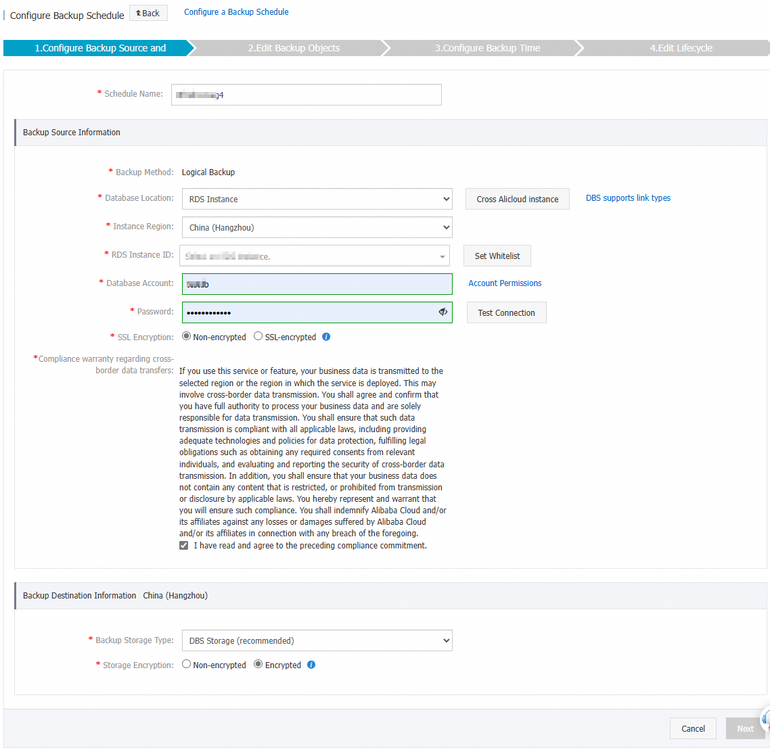The image size is (770, 752).
Task: Open the RDS Instance ID dropdown
Action: tap(315, 256)
